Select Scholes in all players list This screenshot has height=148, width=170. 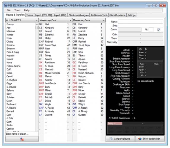10,97
